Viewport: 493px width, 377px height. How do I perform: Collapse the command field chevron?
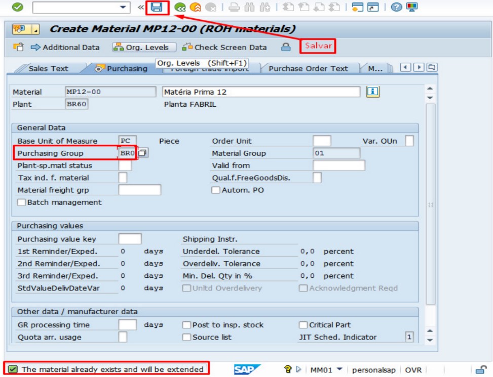[x=140, y=7]
